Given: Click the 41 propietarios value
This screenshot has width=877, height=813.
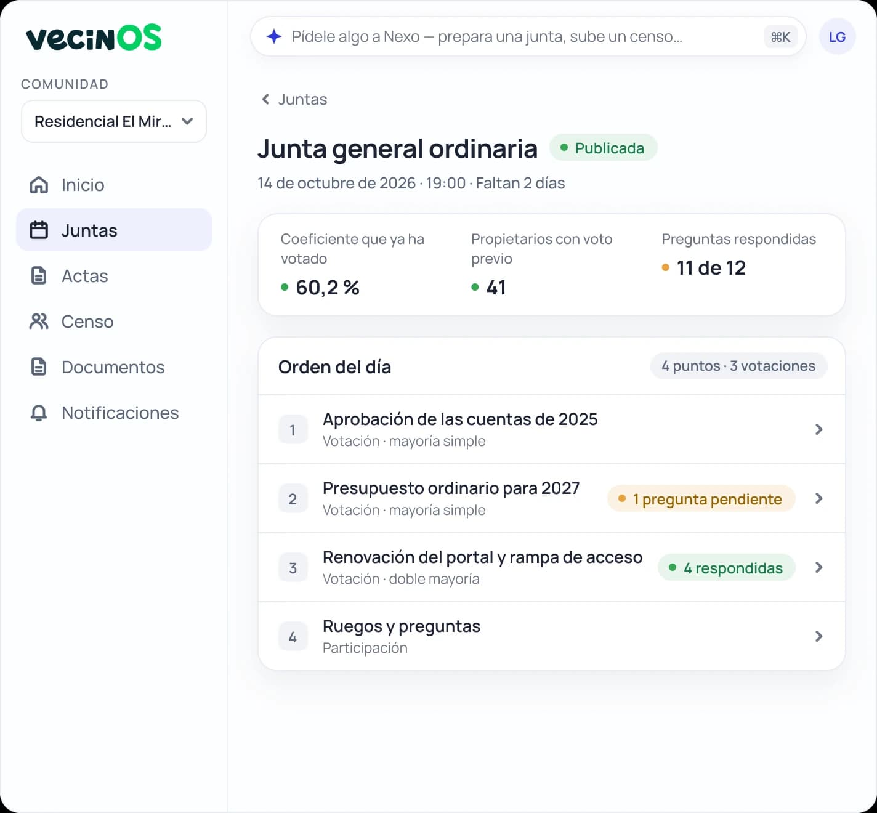Looking at the screenshot, I should [x=496, y=288].
